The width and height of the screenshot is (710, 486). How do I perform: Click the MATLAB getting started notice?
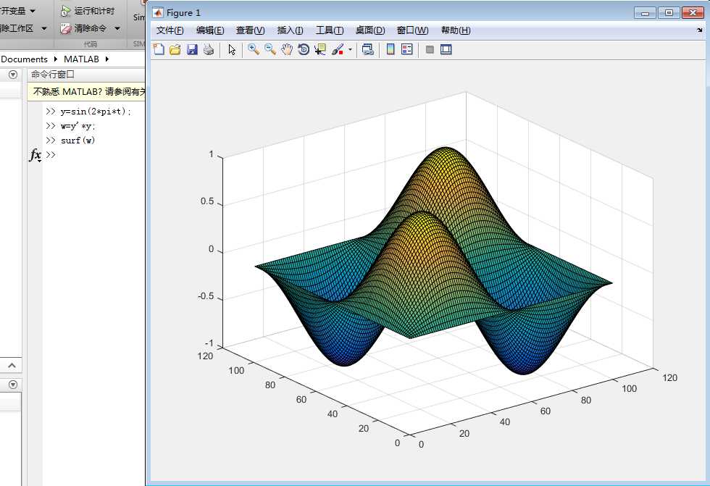point(86,92)
